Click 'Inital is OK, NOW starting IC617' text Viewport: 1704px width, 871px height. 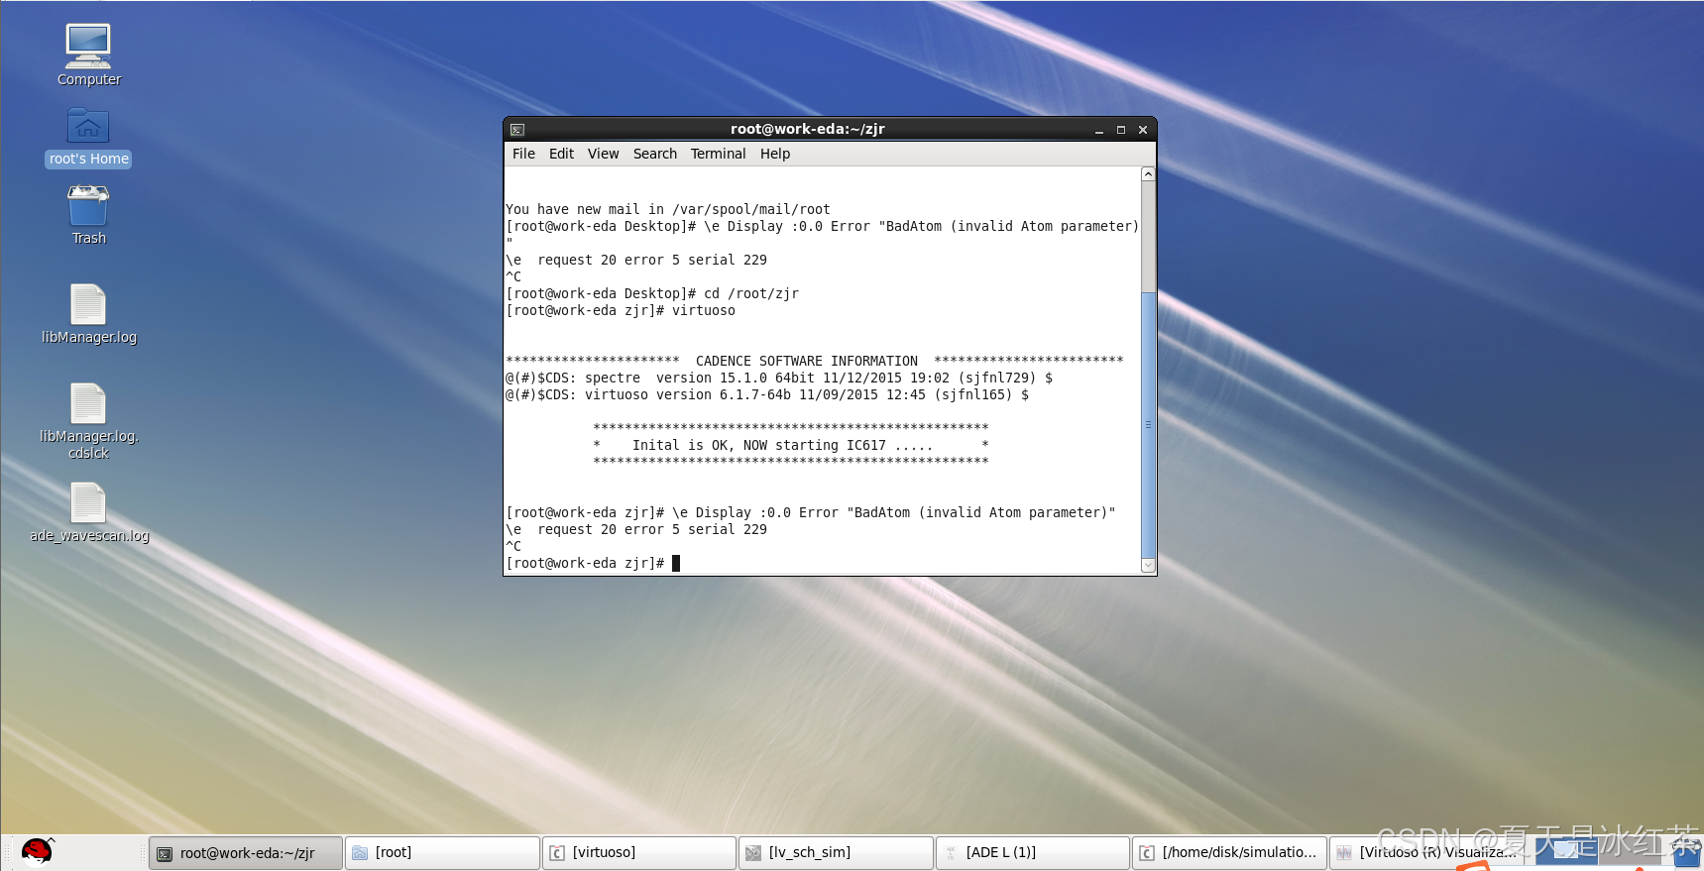tap(782, 445)
